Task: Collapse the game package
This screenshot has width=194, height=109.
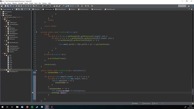Action: point(5,26)
